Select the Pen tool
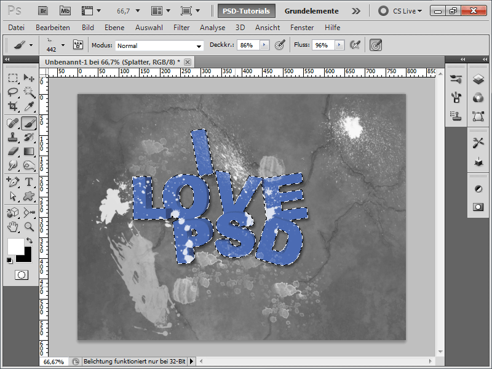 (x=13, y=181)
